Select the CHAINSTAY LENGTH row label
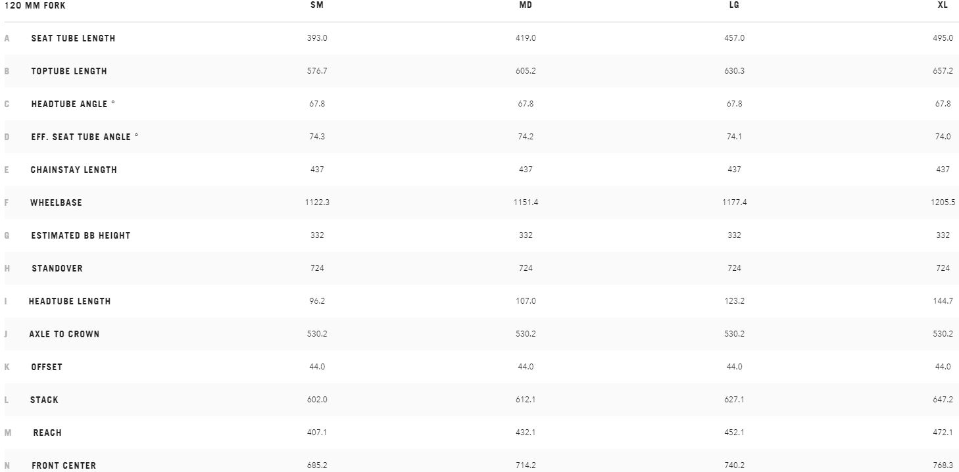Image resolution: width=959 pixels, height=472 pixels. tap(74, 170)
